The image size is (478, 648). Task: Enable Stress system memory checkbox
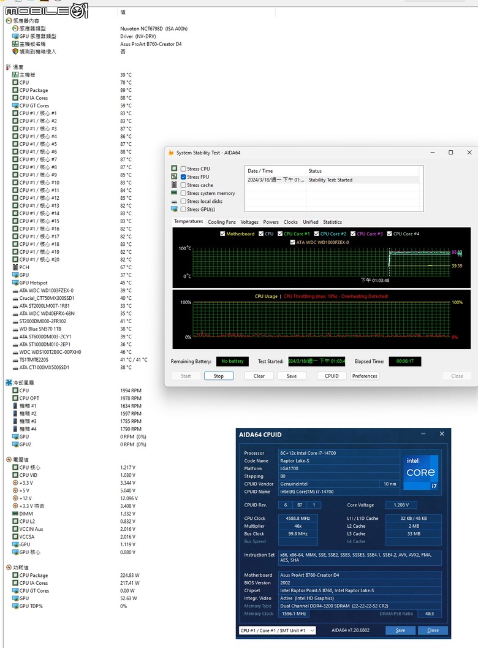click(x=183, y=193)
